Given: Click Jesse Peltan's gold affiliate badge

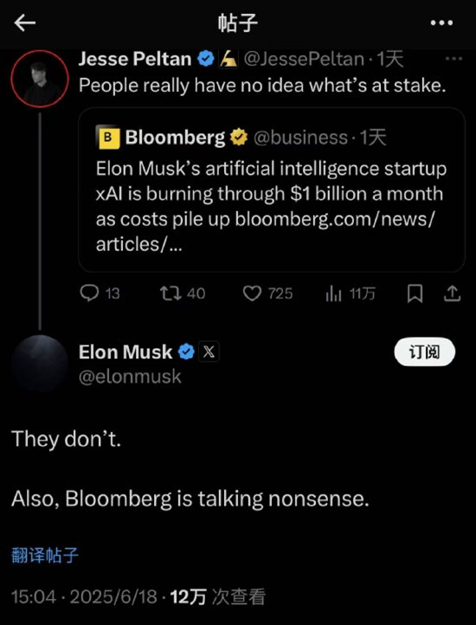Looking at the screenshot, I should click(x=228, y=60).
